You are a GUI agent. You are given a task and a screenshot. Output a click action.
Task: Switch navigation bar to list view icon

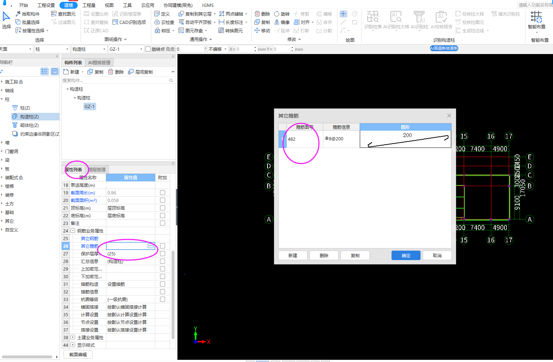click(45, 71)
